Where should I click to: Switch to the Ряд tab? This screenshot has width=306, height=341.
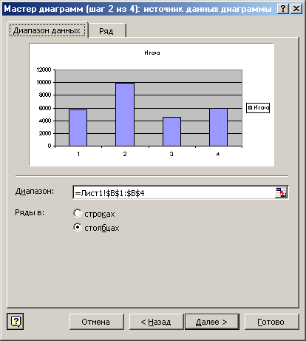[x=106, y=31]
